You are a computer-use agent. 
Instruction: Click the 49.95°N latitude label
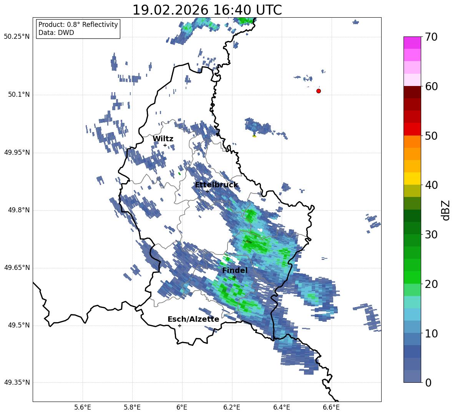[17, 152]
